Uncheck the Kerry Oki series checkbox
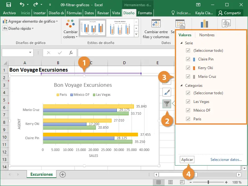Screen dimensions: 248x186 pos(188,68)
